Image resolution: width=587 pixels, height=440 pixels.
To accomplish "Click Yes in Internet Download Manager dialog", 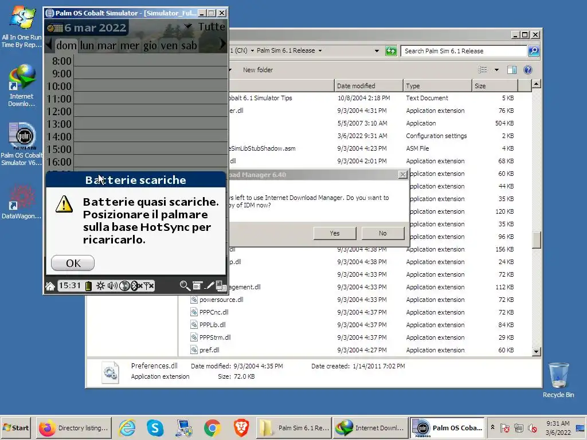I will click(x=335, y=233).
